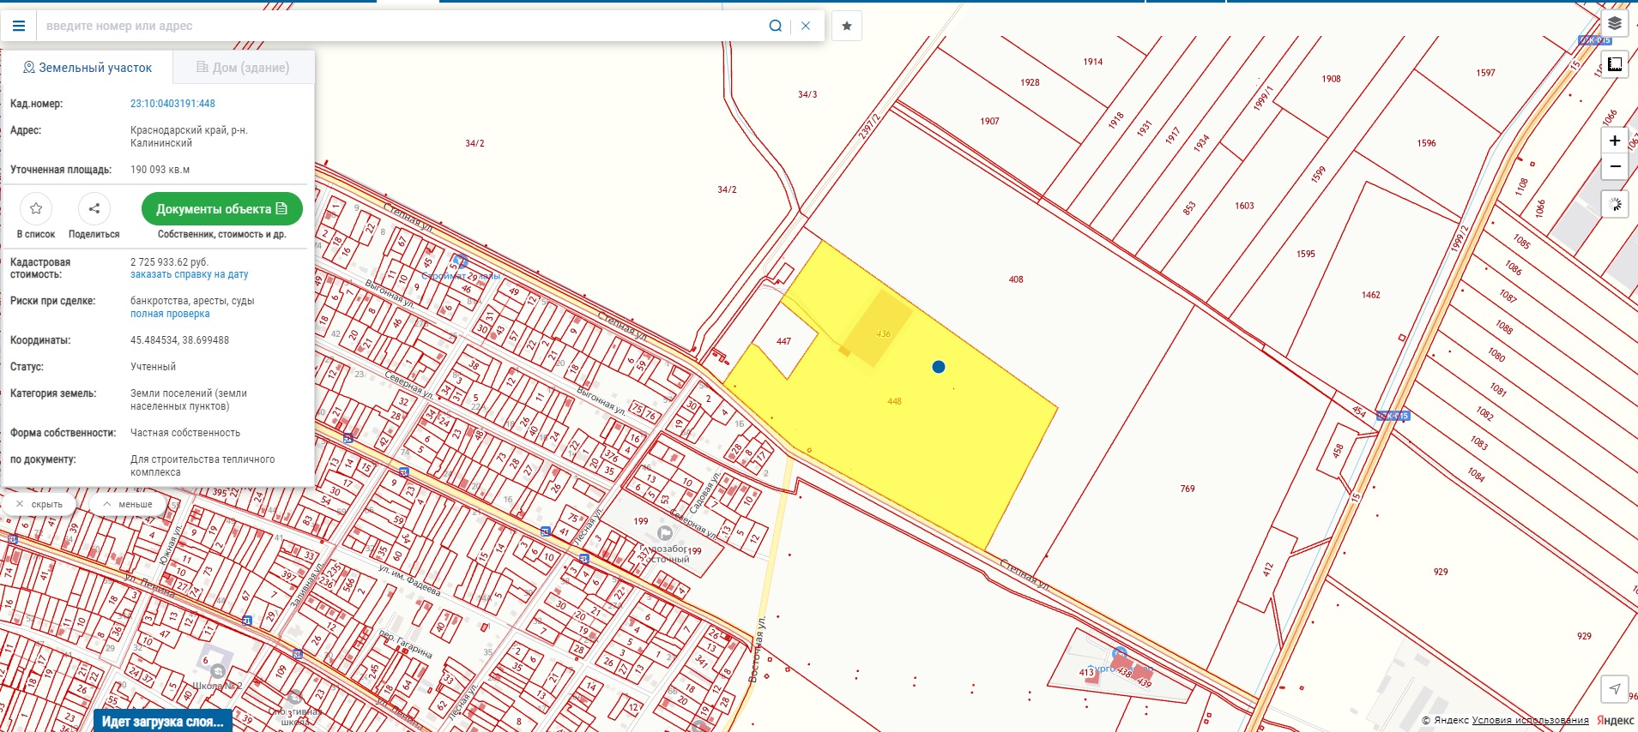Add parcel to list with star
1638x732 pixels.
pos(36,208)
